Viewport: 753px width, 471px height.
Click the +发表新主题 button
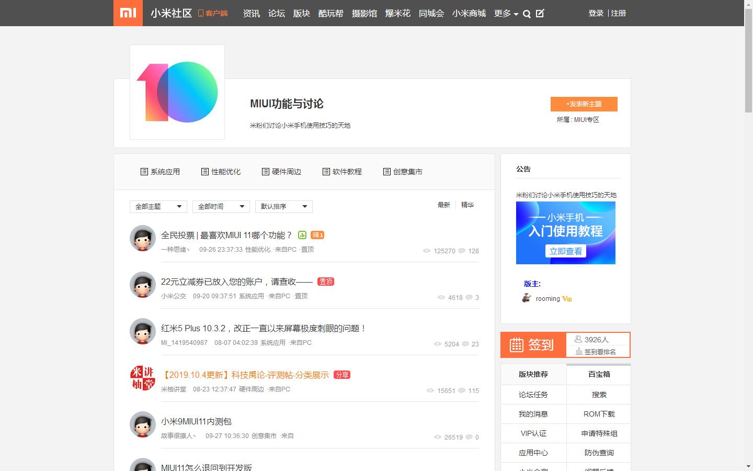pos(584,104)
